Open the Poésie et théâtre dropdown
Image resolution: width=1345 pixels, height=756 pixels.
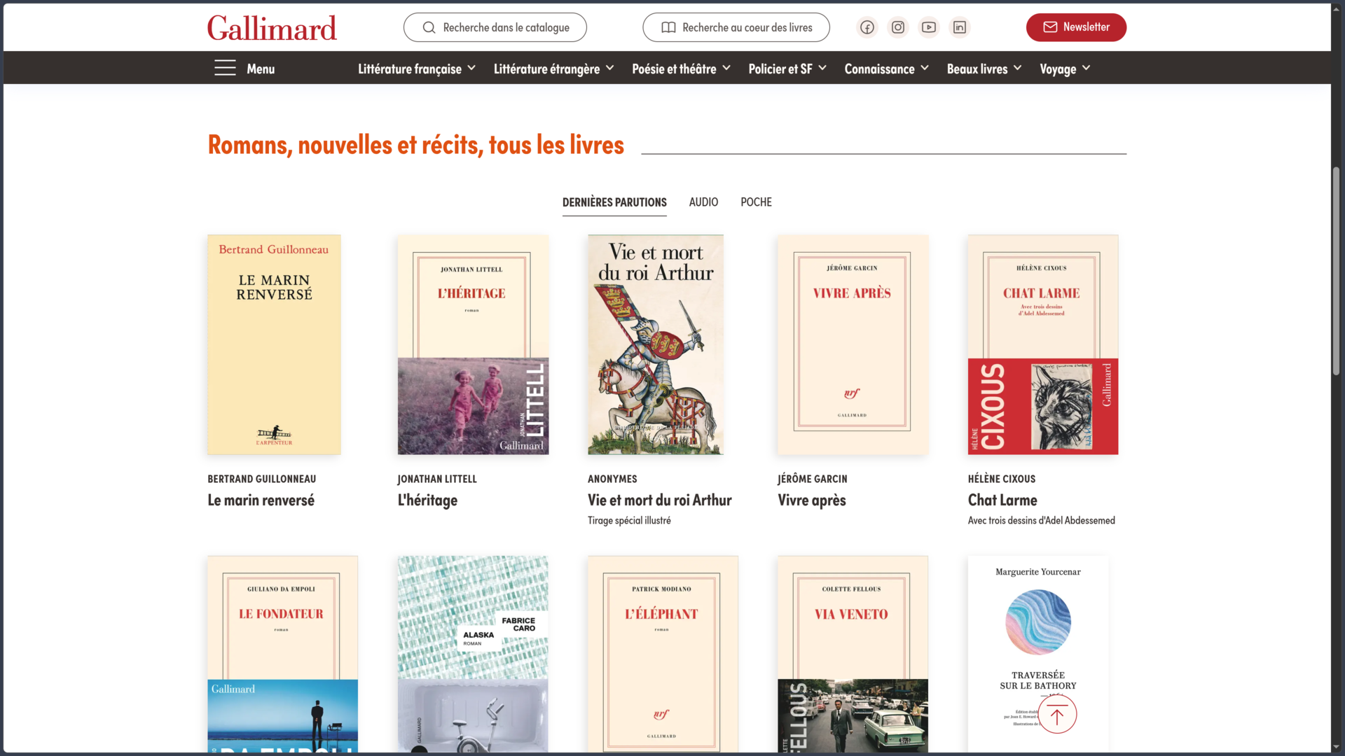coord(681,69)
